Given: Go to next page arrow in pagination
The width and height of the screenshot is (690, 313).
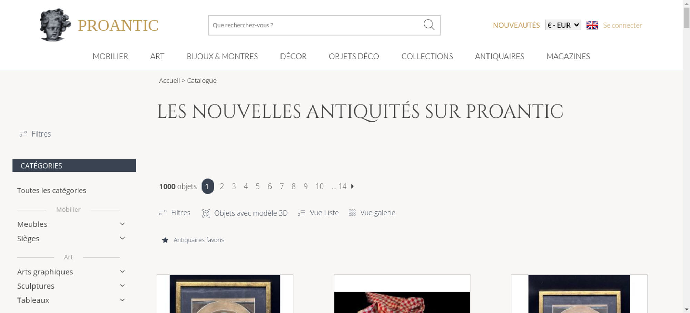Looking at the screenshot, I should point(352,186).
